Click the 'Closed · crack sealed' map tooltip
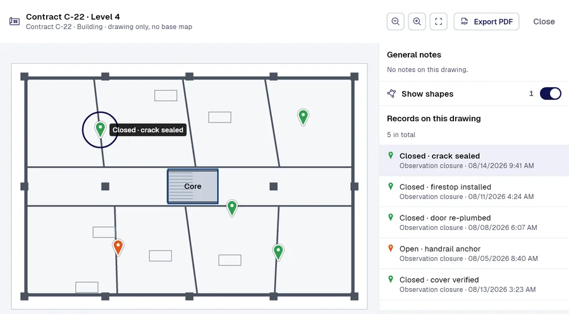This screenshot has width=569, height=314. pos(148,130)
